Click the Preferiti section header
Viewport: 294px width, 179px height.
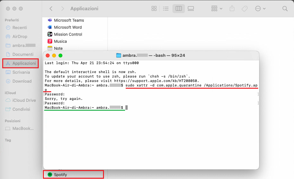pyautogui.click(x=12, y=20)
